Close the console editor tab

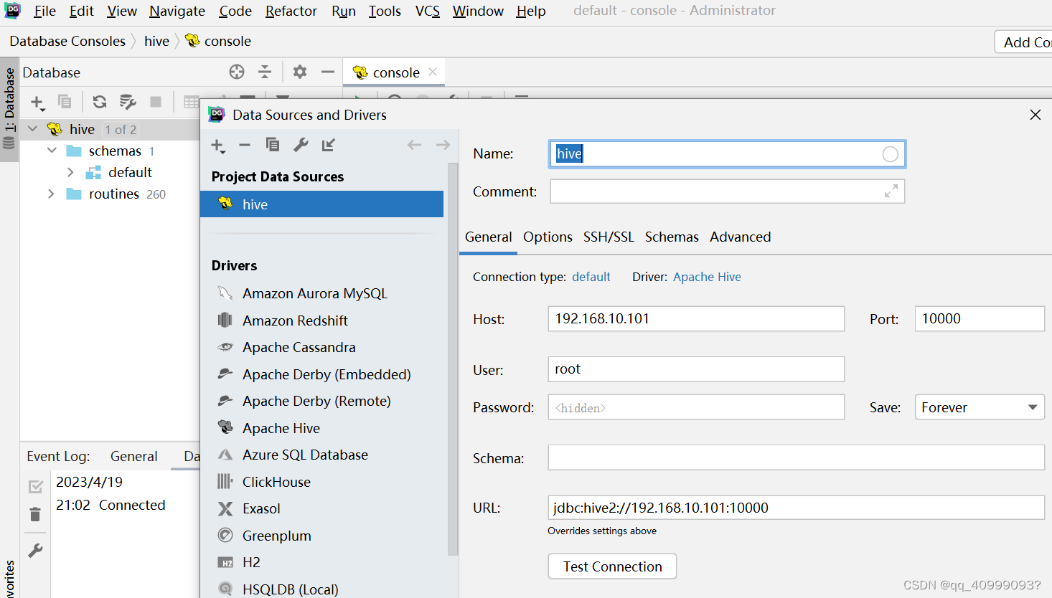click(x=433, y=72)
